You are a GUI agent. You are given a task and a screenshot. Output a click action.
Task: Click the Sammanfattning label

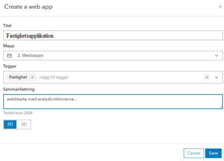click(18, 89)
